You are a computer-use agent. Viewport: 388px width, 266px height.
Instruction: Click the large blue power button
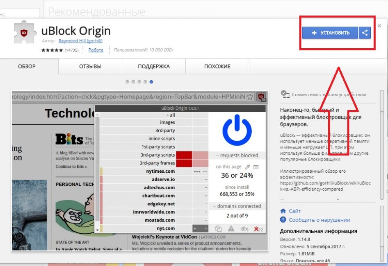tap(237, 130)
